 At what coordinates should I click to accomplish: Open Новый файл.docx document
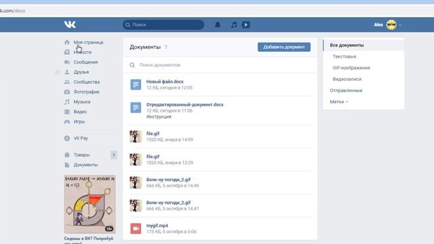(x=165, y=81)
